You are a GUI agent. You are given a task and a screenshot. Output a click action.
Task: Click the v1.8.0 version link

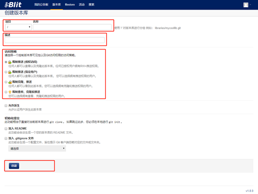click(249, 191)
